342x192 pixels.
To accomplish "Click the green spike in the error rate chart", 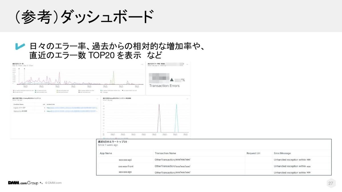I will [113, 77].
